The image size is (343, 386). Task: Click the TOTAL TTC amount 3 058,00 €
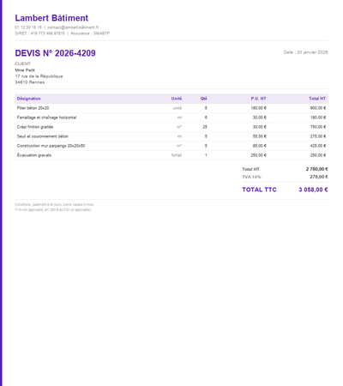tap(313, 190)
